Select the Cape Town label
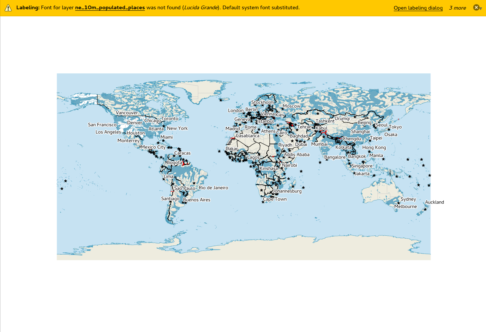Screen dimensions: 486x332 coord(275,199)
